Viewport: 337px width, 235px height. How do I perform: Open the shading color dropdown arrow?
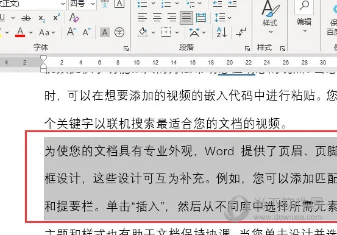point(153,33)
